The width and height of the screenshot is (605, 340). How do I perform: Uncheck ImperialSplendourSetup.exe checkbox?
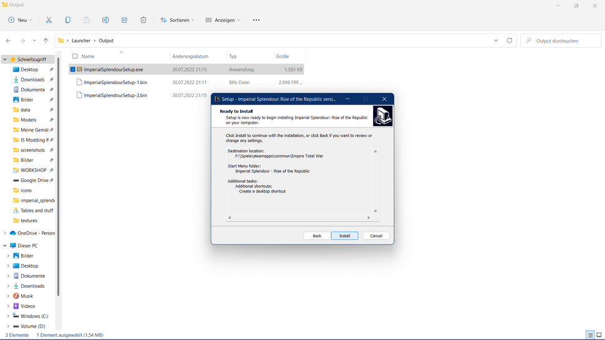73,70
